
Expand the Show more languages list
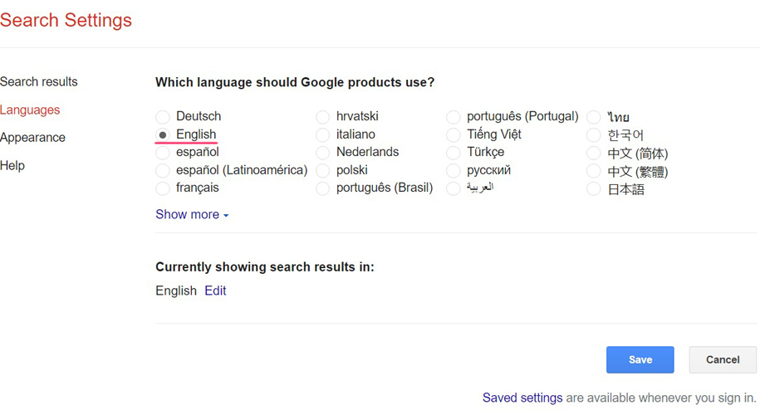[x=191, y=214]
